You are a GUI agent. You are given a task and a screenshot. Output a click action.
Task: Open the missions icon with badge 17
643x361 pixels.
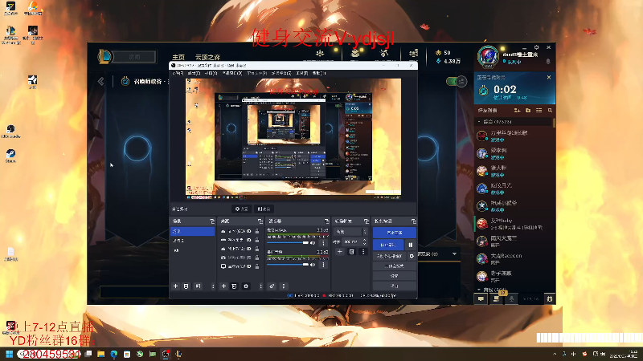point(496,298)
